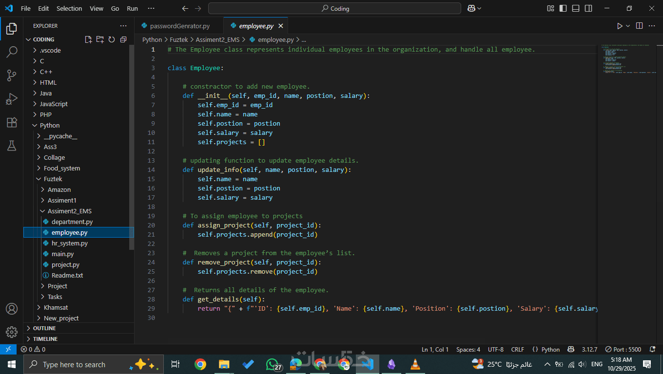Toggle the primary side bar layout button

click(563, 8)
